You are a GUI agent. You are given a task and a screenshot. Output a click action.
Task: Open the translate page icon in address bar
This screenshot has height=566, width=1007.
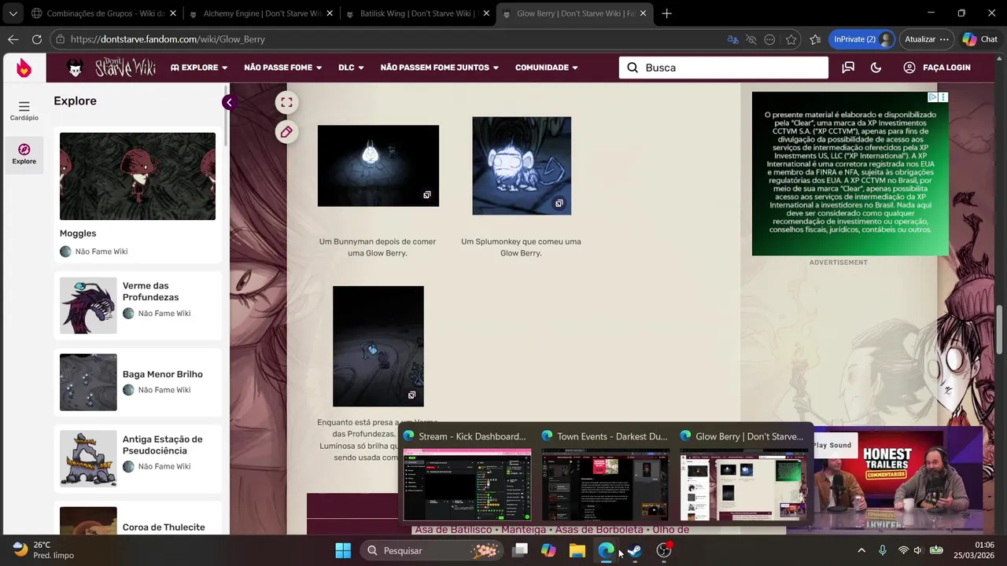point(732,39)
